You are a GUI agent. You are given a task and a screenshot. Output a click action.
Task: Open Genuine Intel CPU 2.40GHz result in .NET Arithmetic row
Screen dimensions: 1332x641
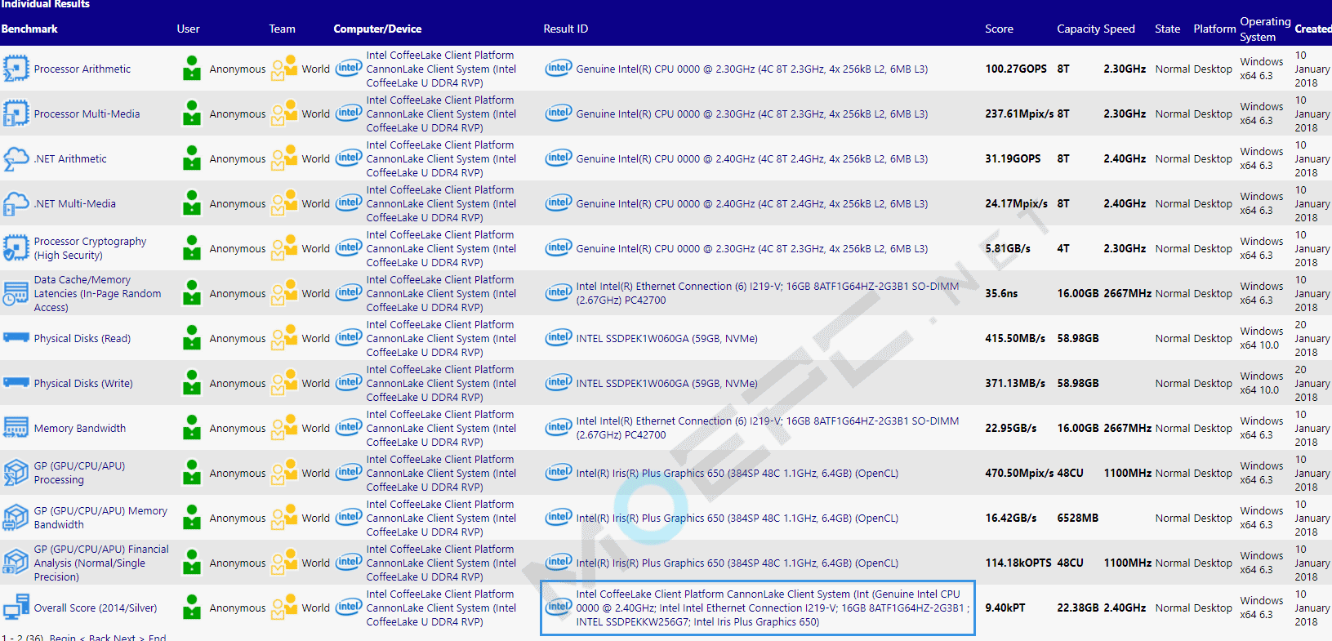pyautogui.click(x=751, y=158)
